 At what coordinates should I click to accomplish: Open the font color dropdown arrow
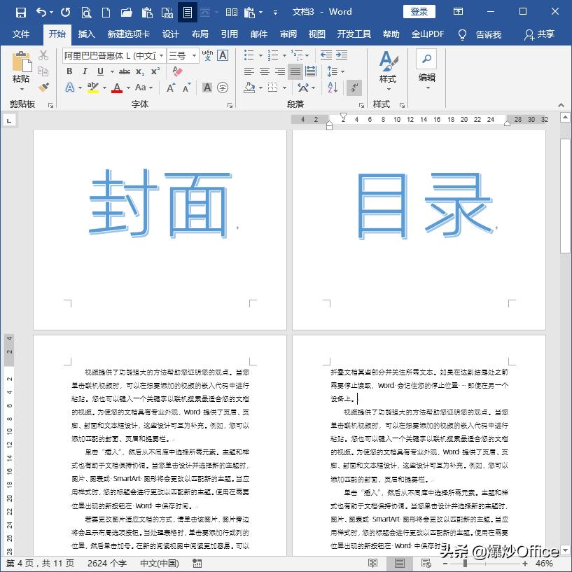tap(127, 88)
